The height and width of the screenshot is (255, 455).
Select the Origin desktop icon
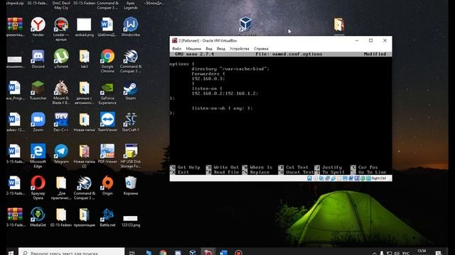point(107,186)
